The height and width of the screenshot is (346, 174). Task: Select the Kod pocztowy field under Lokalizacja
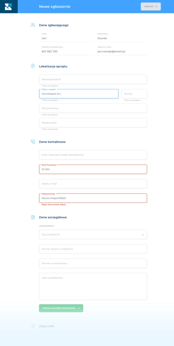[x=93, y=108]
